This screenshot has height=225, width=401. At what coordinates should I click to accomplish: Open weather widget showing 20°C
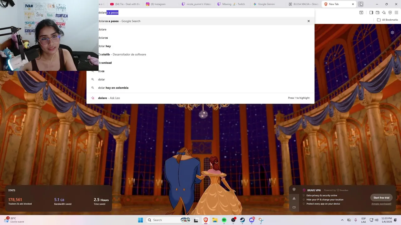click(x=14, y=220)
